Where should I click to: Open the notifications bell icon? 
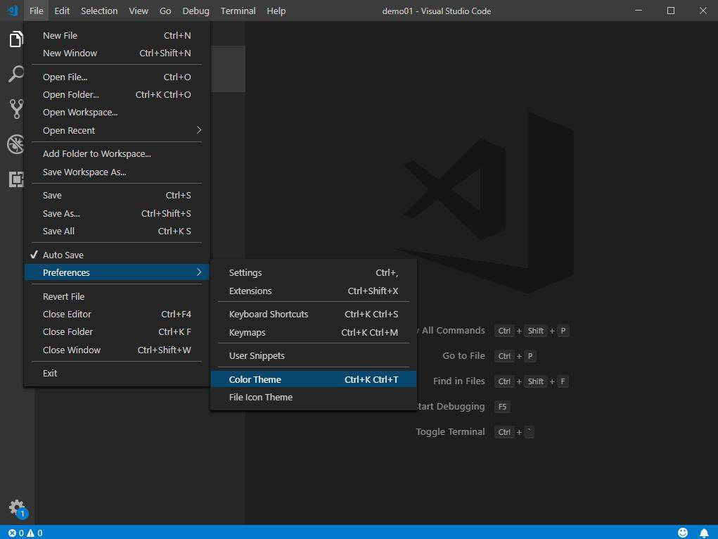[704, 533]
